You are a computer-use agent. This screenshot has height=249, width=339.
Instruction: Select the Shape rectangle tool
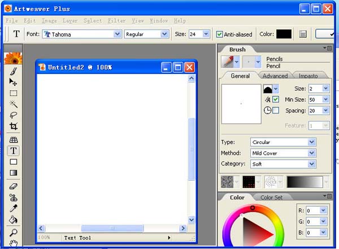click(x=14, y=162)
